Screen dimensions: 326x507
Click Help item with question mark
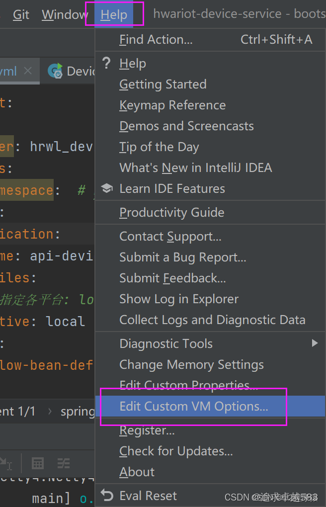tap(210, 64)
